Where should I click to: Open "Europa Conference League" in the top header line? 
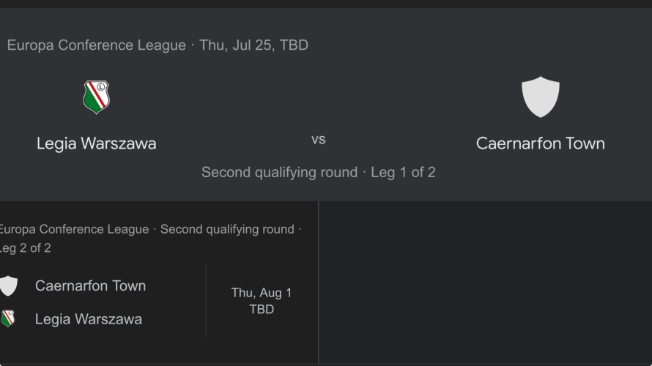96,45
